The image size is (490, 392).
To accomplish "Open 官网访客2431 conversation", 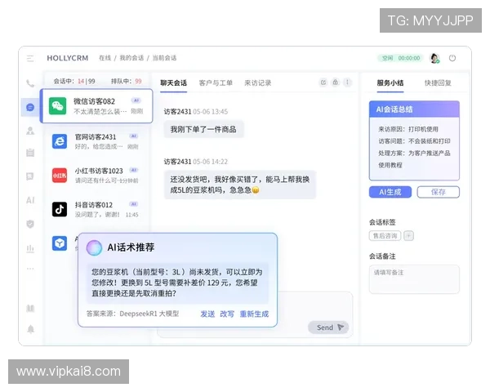I will coord(96,141).
